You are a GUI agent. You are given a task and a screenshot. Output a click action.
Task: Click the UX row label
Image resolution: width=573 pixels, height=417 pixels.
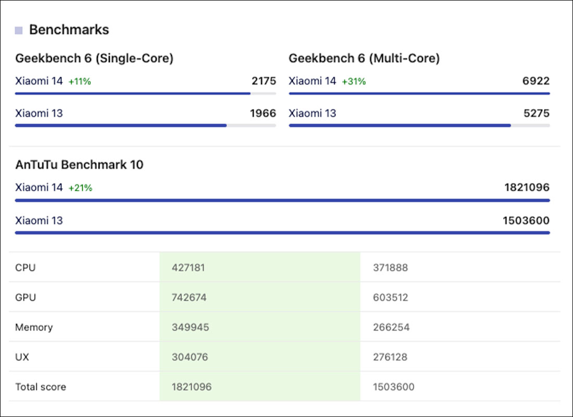(22, 357)
